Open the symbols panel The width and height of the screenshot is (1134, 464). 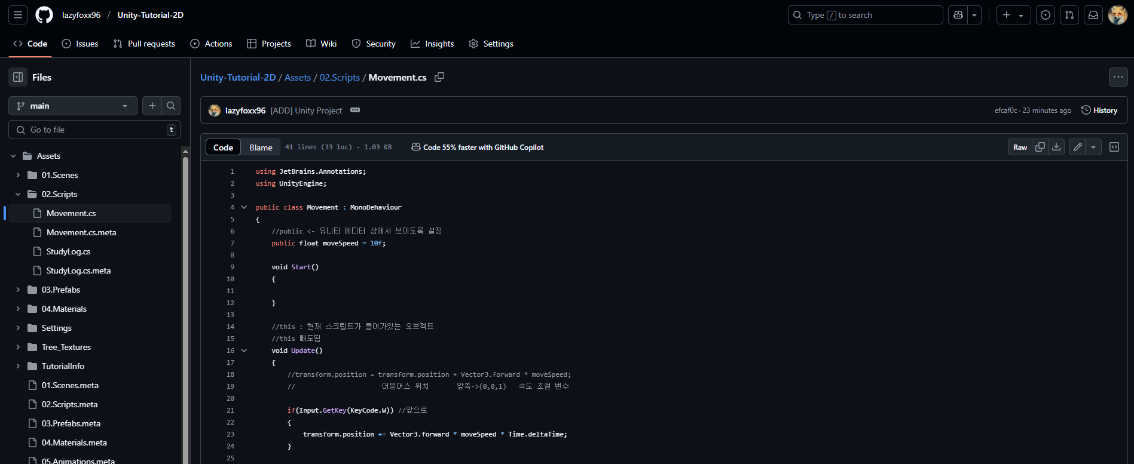(1114, 147)
